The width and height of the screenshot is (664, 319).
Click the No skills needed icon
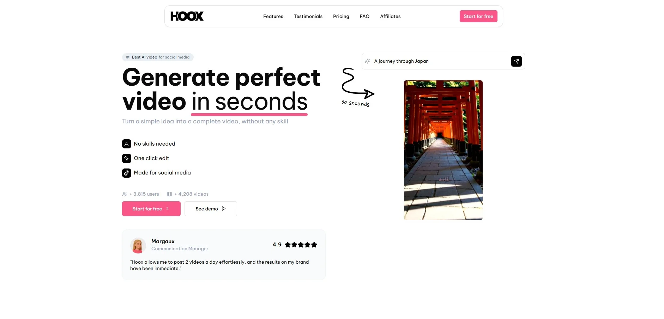click(x=127, y=144)
